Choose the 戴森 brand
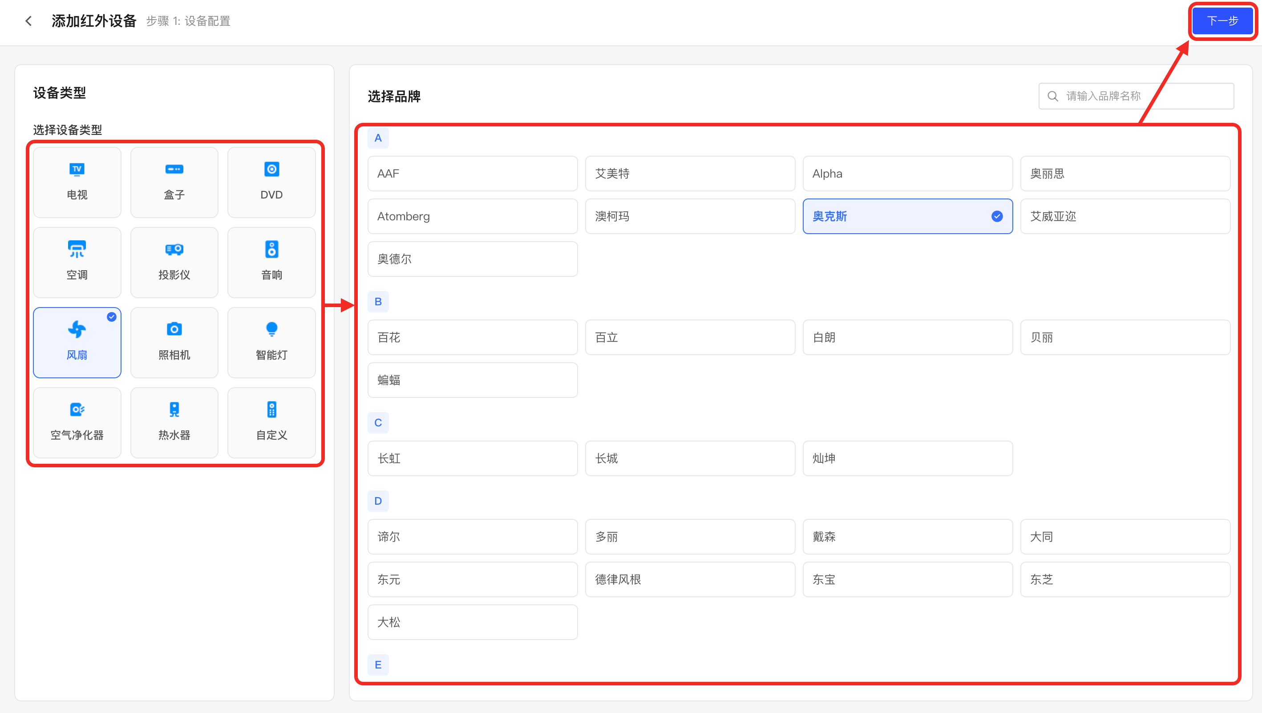 pyautogui.click(x=907, y=537)
